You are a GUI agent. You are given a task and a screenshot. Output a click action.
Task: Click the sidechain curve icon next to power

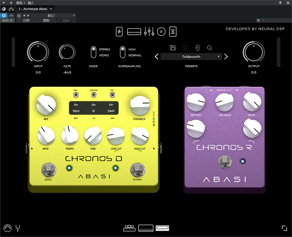tap(11, 15)
